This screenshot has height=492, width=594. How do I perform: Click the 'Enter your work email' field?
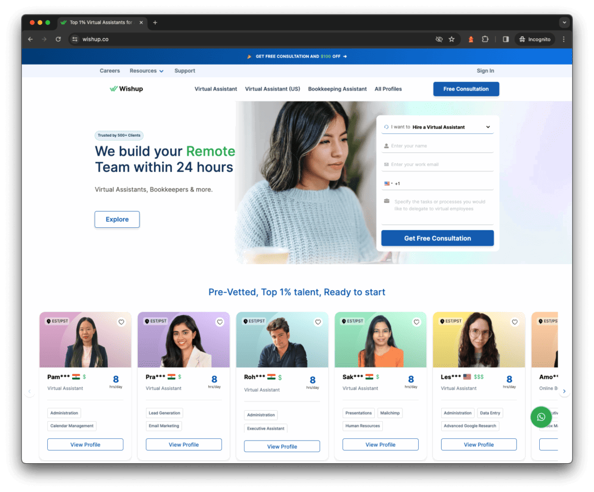(438, 164)
